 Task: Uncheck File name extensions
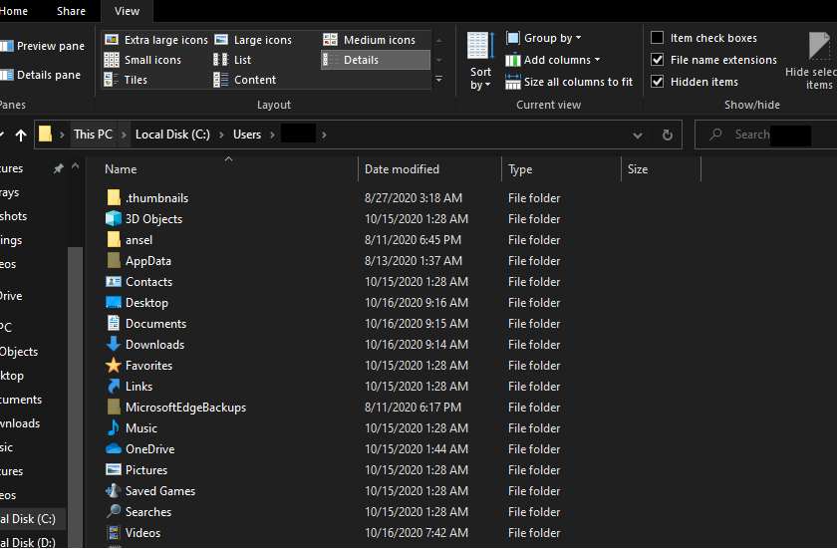tap(658, 60)
